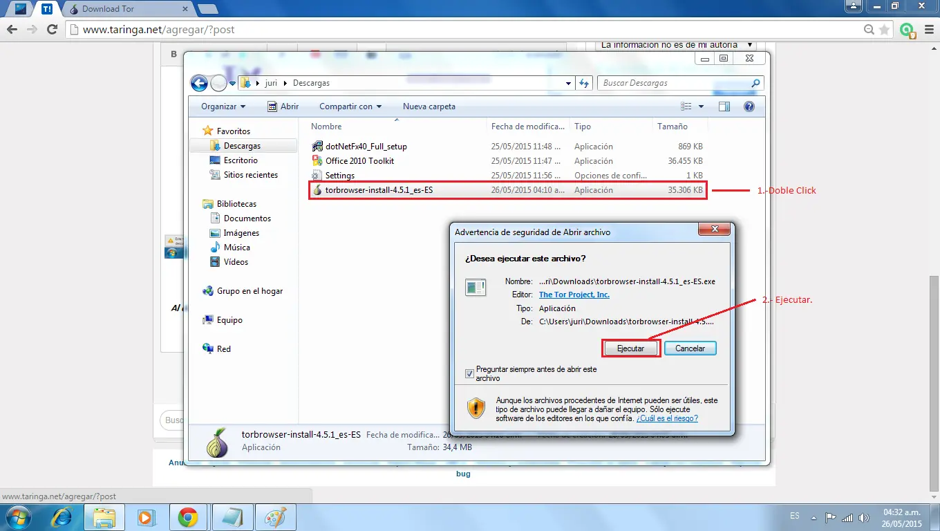Uncheck 'Preguntar siempre antes de abrir este archivo'

click(470, 374)
